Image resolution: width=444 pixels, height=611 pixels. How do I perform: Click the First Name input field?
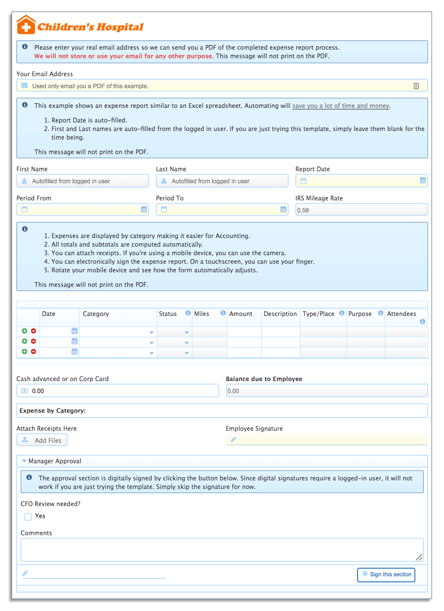pos(83,181)
